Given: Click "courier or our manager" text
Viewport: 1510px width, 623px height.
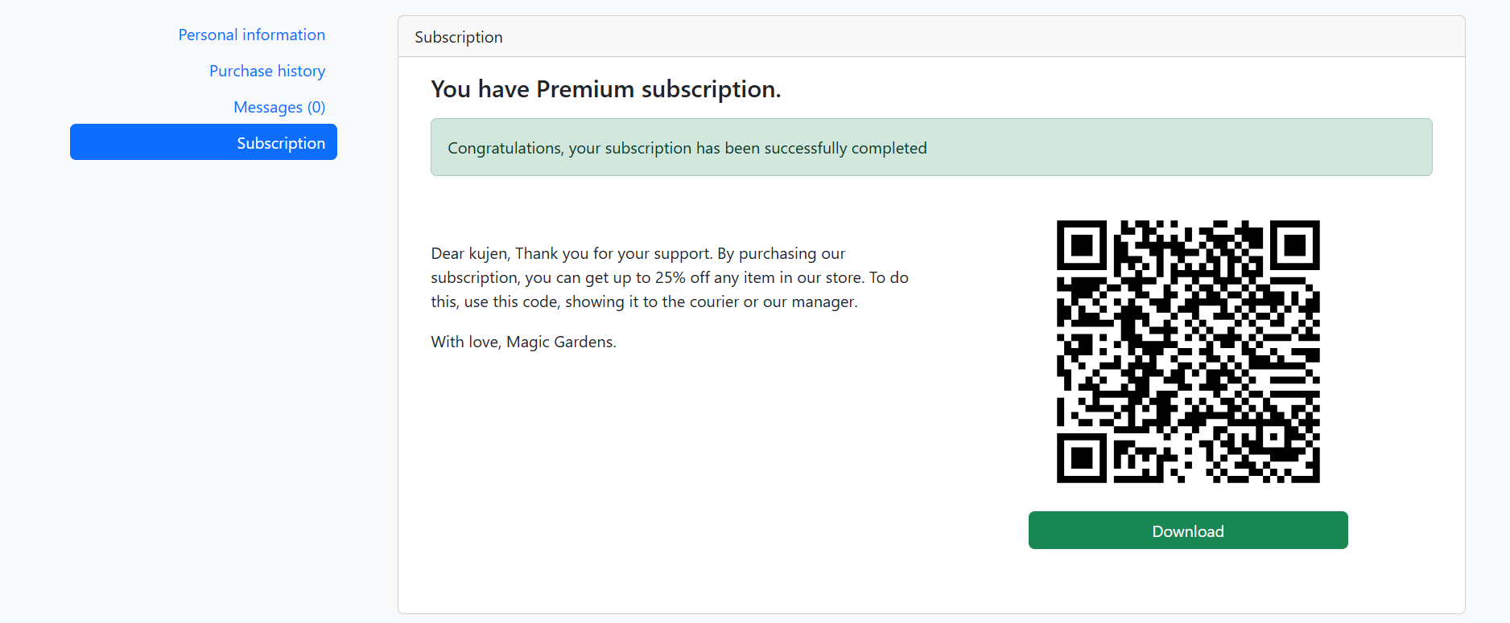Looking at the screenshot, I should tap(773, 302).
